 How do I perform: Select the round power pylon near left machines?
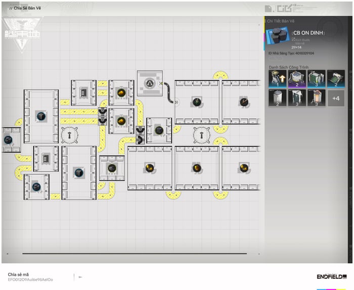click(x=68, y=135)
